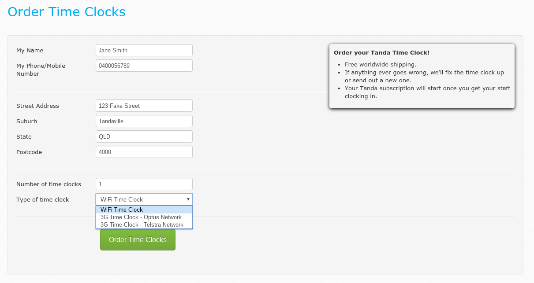Click the Number of time clocks field
This screenshot has height=283, width=534.
coord(144,184)
